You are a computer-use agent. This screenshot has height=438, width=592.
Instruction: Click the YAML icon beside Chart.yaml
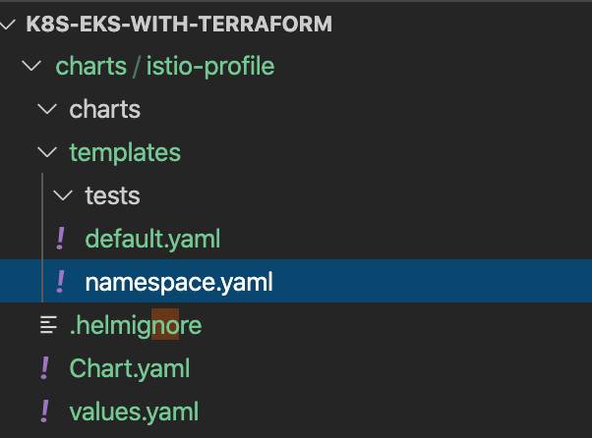pyautogui.click(x=45, y=368)
